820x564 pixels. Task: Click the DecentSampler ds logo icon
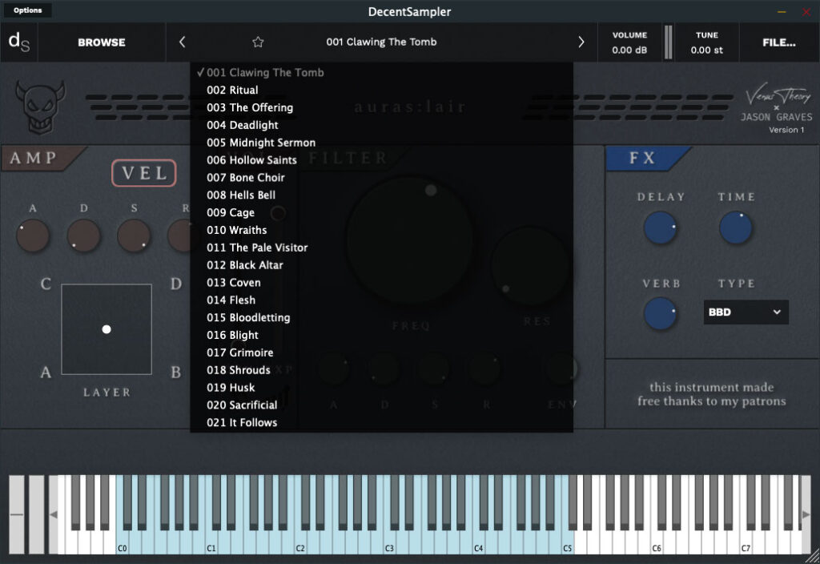19,42
